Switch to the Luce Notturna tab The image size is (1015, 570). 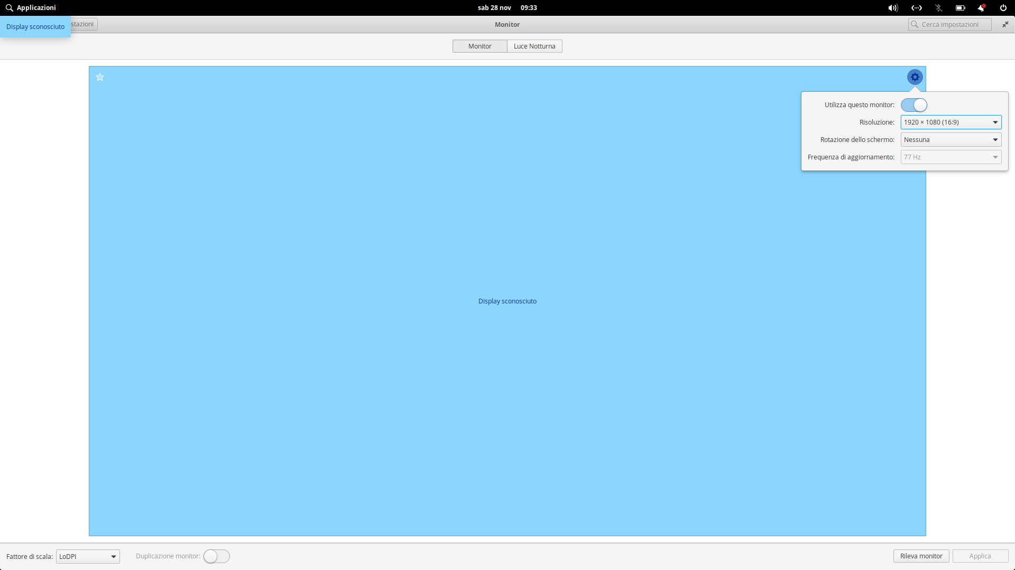pos(534,46)
